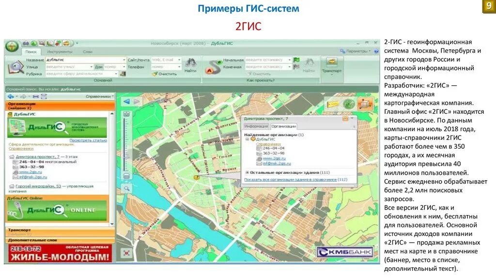
Task: Open the Параметры menu
Action: (x=355, y=51)
